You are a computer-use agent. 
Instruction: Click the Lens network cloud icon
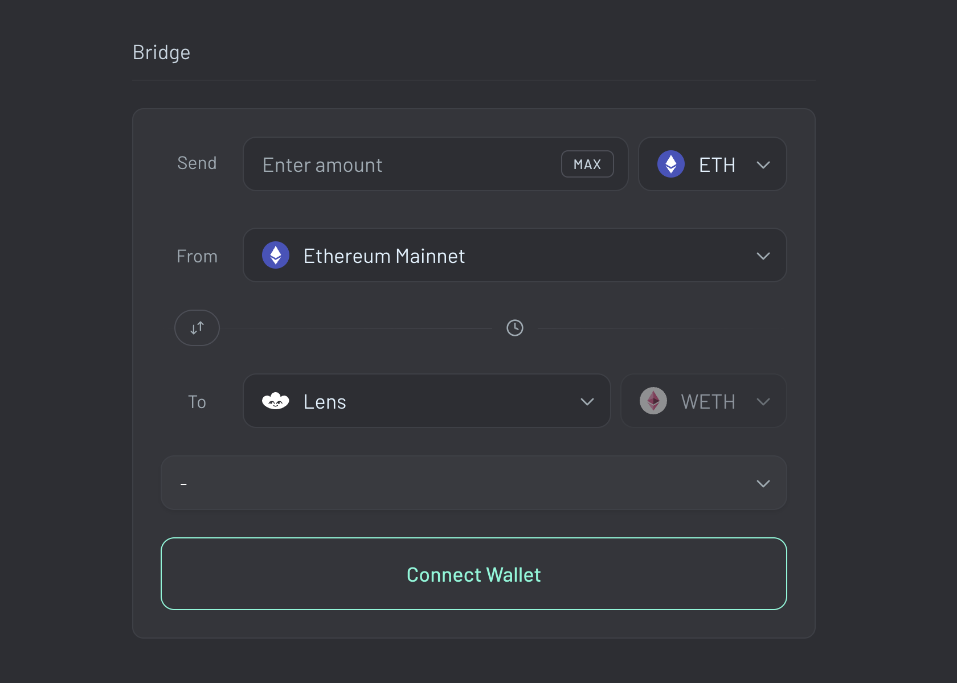pos(276,401)
